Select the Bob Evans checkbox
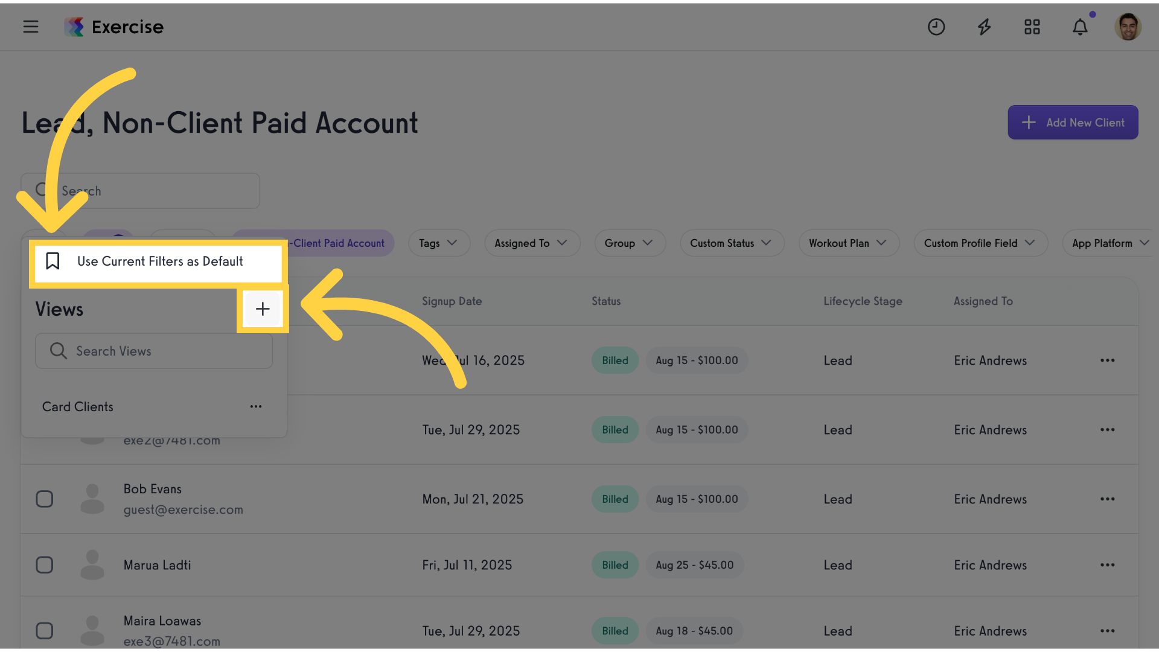 pos(45,499)
